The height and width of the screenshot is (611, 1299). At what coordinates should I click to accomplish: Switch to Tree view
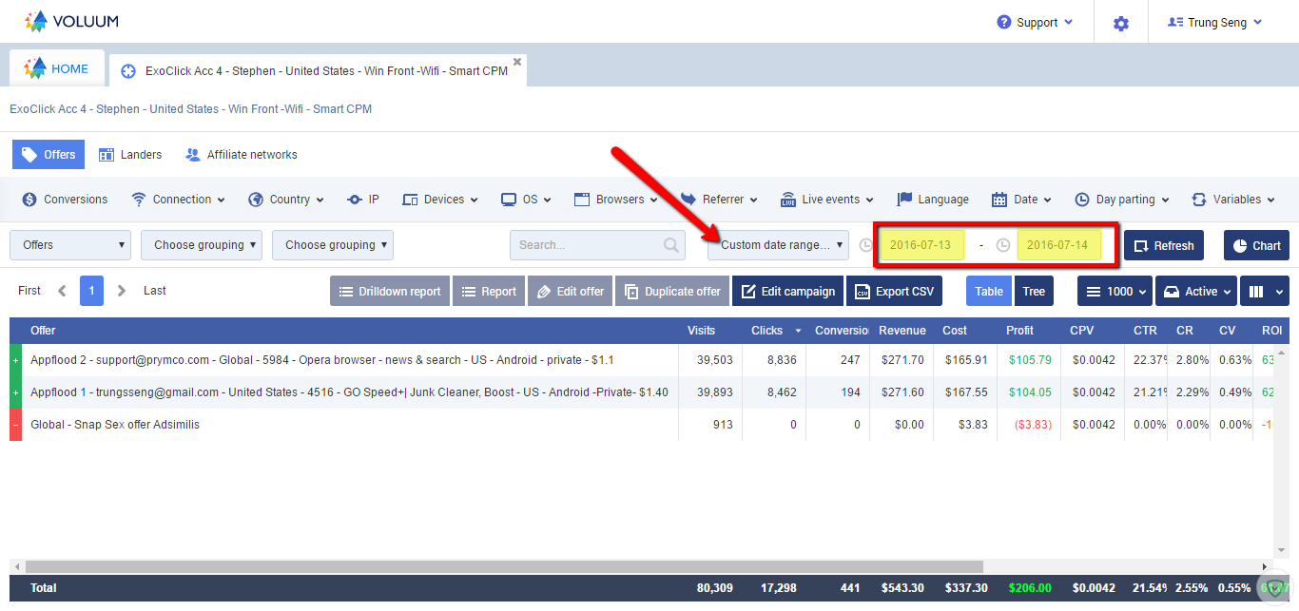pos(1034,292)
